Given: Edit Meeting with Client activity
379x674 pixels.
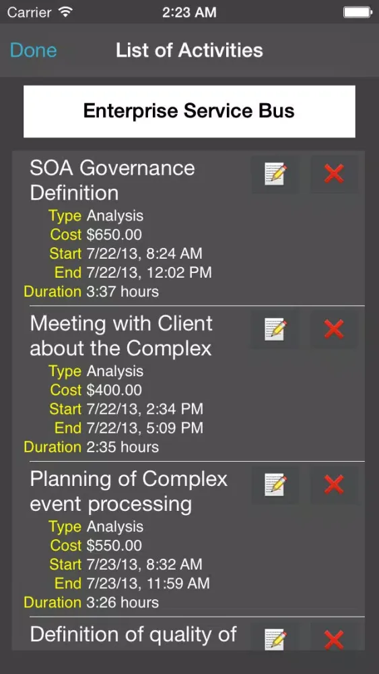Looking at the screenshot, I should pyautogui.click(x=275, y=330).
